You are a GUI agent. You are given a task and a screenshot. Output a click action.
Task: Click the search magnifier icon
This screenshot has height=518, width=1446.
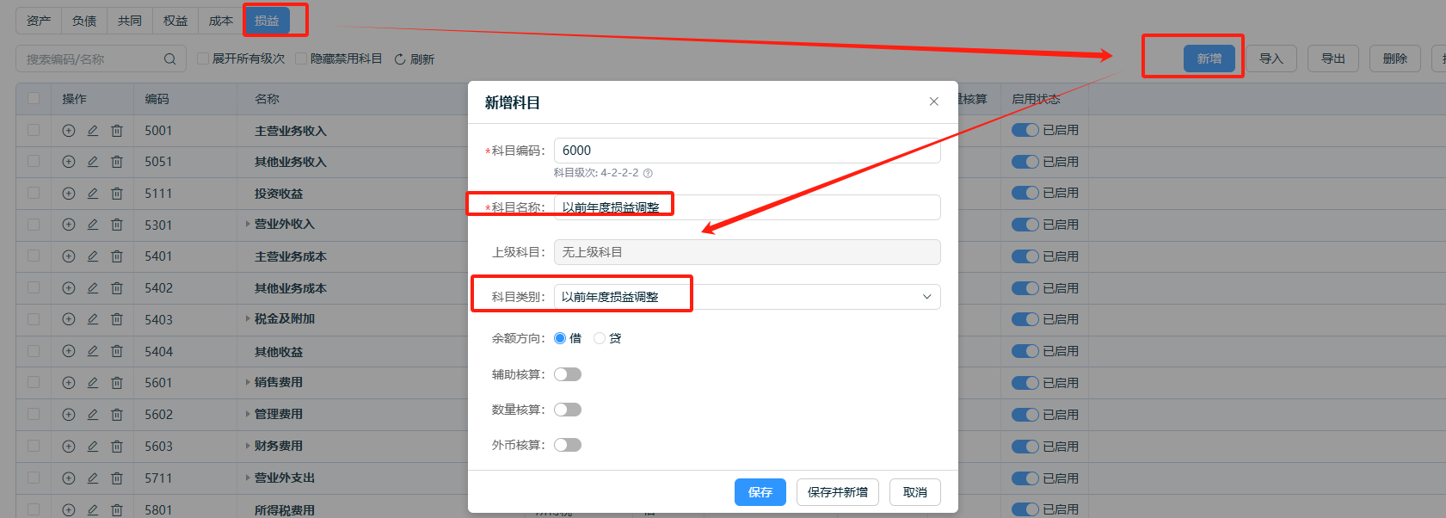point(169,59)
